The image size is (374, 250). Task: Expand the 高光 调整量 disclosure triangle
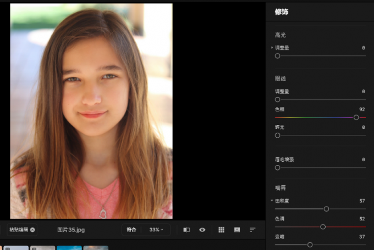272,48
